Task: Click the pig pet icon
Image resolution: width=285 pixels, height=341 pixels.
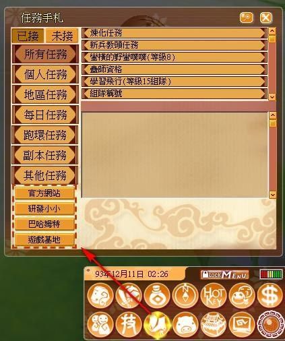Action: pos(185,325)
